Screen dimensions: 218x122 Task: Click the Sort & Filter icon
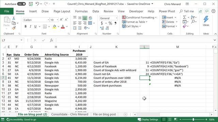pos(193,17)
